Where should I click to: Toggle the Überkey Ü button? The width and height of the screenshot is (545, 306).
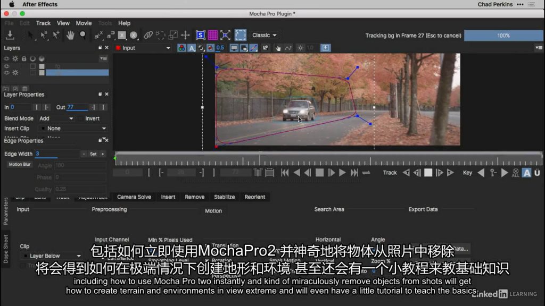tap(538, 173)
